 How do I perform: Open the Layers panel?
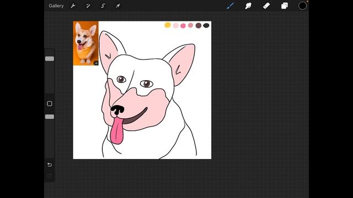[285, 6]
